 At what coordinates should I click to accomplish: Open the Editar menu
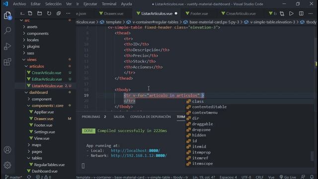35,4
